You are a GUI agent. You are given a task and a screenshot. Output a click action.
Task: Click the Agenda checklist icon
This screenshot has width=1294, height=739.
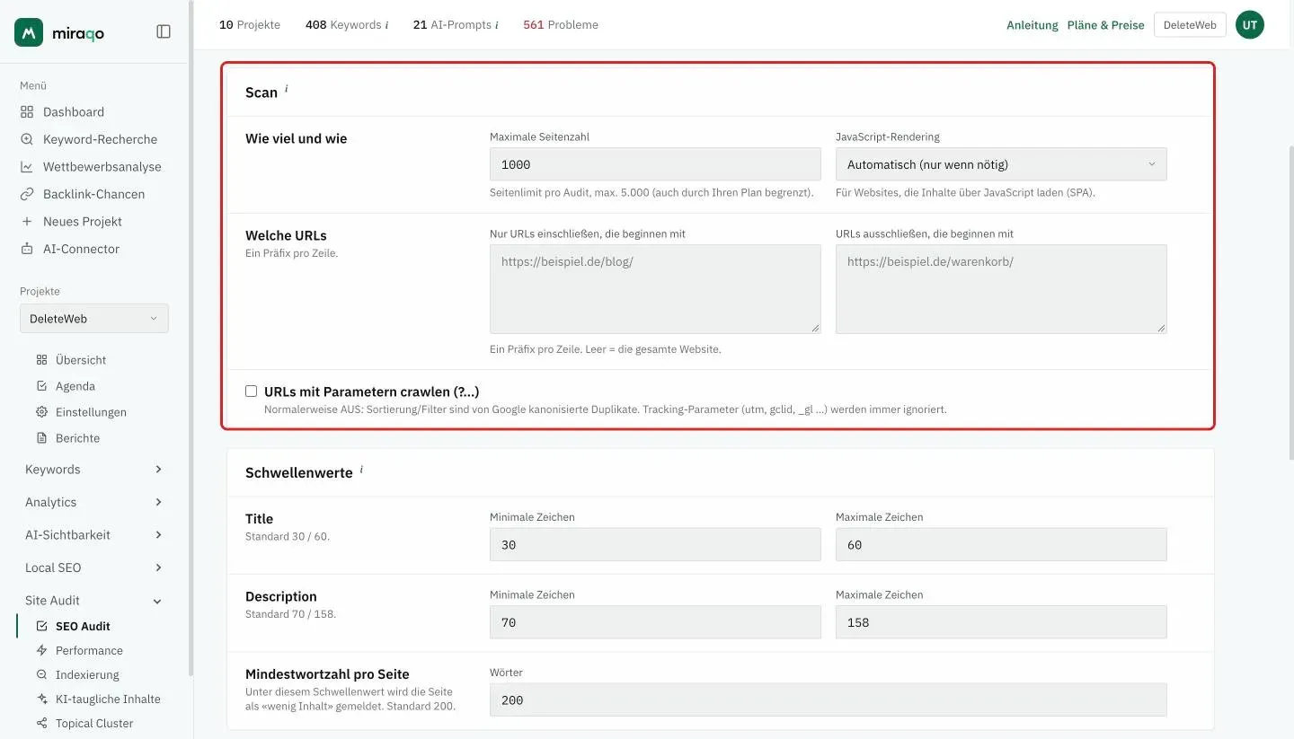coord(41,386)
